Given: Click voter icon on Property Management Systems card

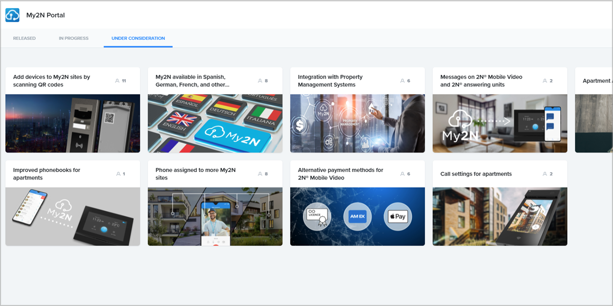Looking at the screenshot, I should coord(402,81).
